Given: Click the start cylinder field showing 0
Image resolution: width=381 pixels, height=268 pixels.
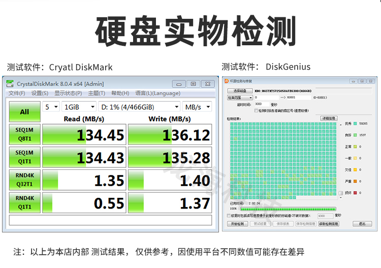Looking at the screenshot, I should 266,97.
